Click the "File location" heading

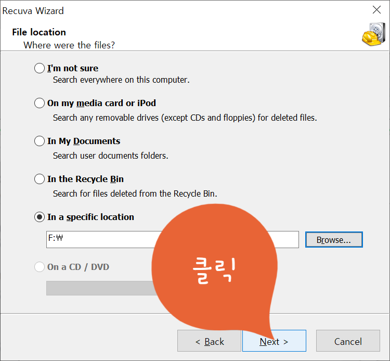[x=39, y=32]
